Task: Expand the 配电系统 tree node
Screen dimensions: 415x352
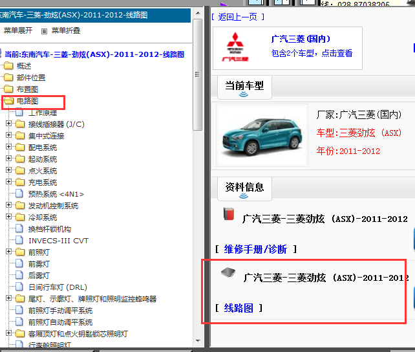Action: pyautogui.click(x=9, y=147)
